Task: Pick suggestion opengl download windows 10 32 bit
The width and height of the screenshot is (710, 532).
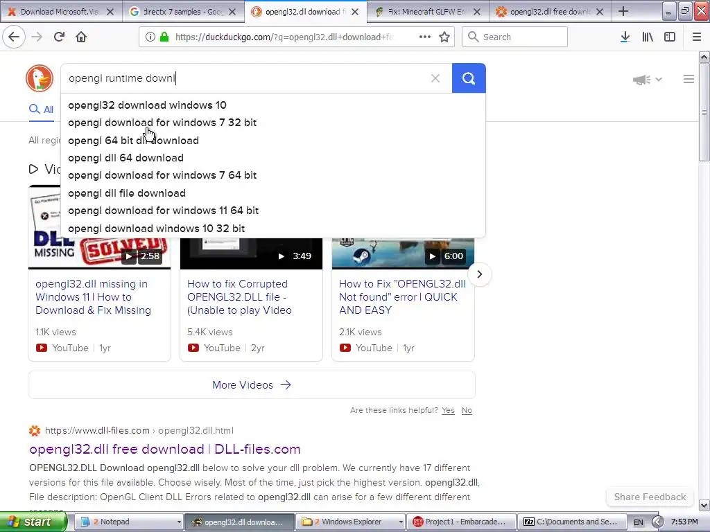Action: (273, 229)
